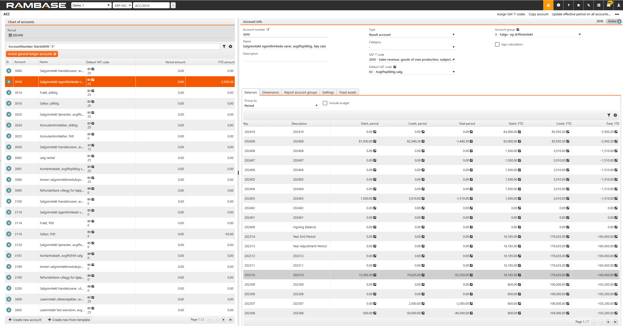Open the warning alerts icon
Screen dimensions: 623x326
548,5
